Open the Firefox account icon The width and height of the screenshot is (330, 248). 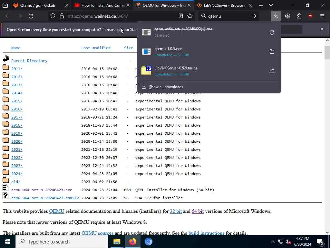287,16
